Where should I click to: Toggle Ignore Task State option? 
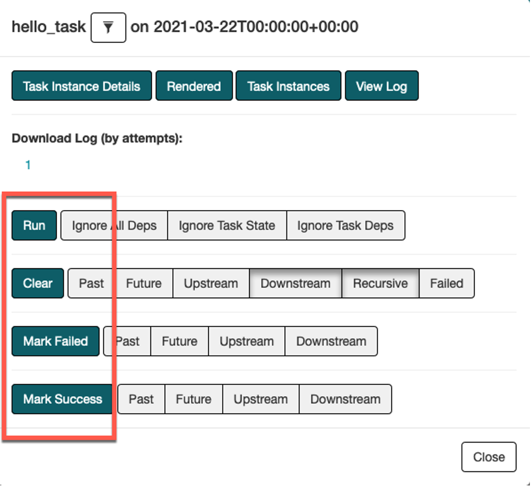(x=227, y=226)
